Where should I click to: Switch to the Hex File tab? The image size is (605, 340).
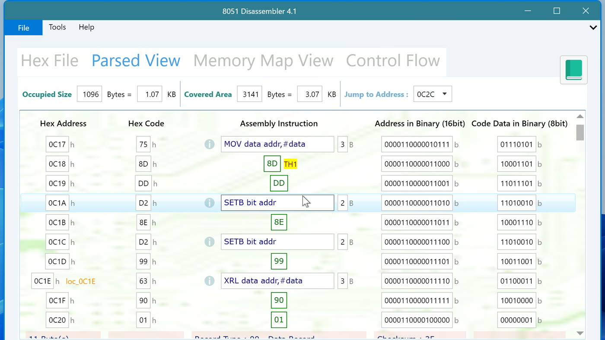click(x=50, y=61)
